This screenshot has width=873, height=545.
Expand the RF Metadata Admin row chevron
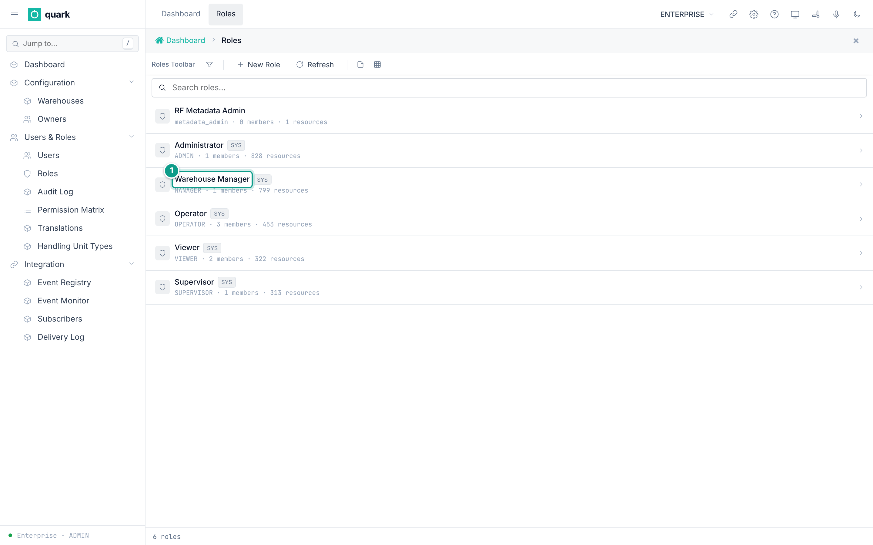tap(861, 116)
